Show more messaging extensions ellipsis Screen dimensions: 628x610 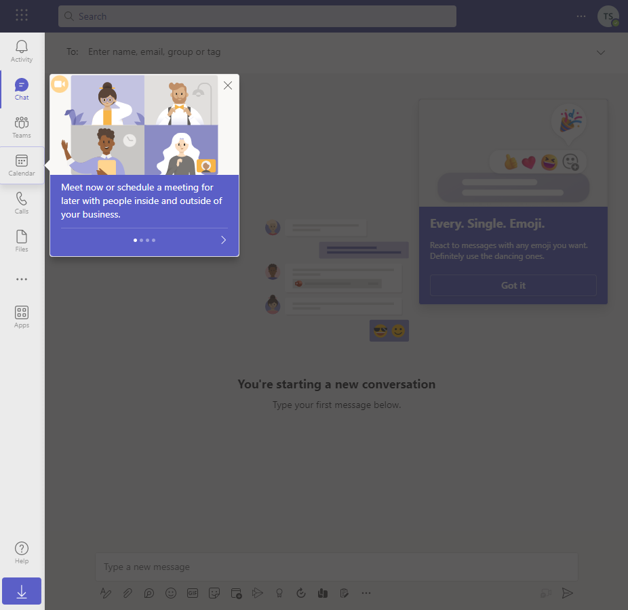(366, 593)
